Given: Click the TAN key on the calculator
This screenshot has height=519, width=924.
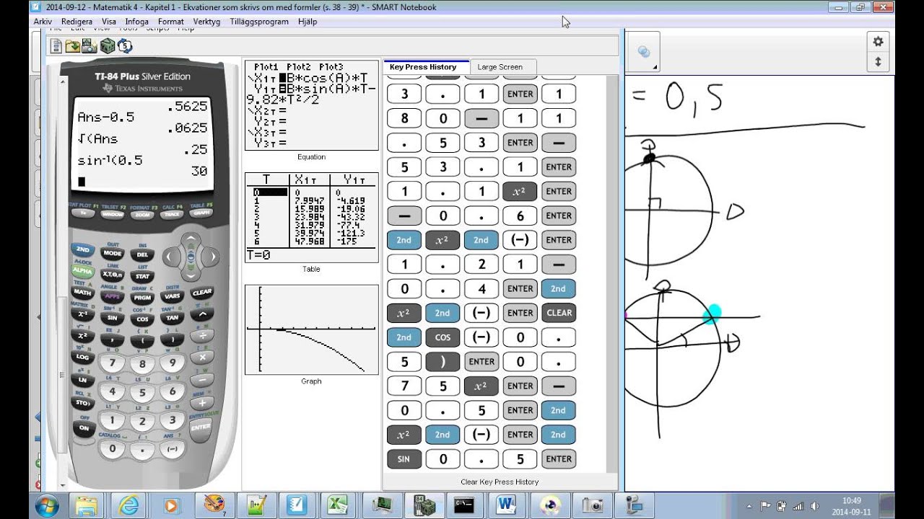Looking at the screenshot, I should (172, 318).
